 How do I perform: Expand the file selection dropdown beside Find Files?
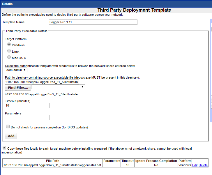(x=58, y=87)
